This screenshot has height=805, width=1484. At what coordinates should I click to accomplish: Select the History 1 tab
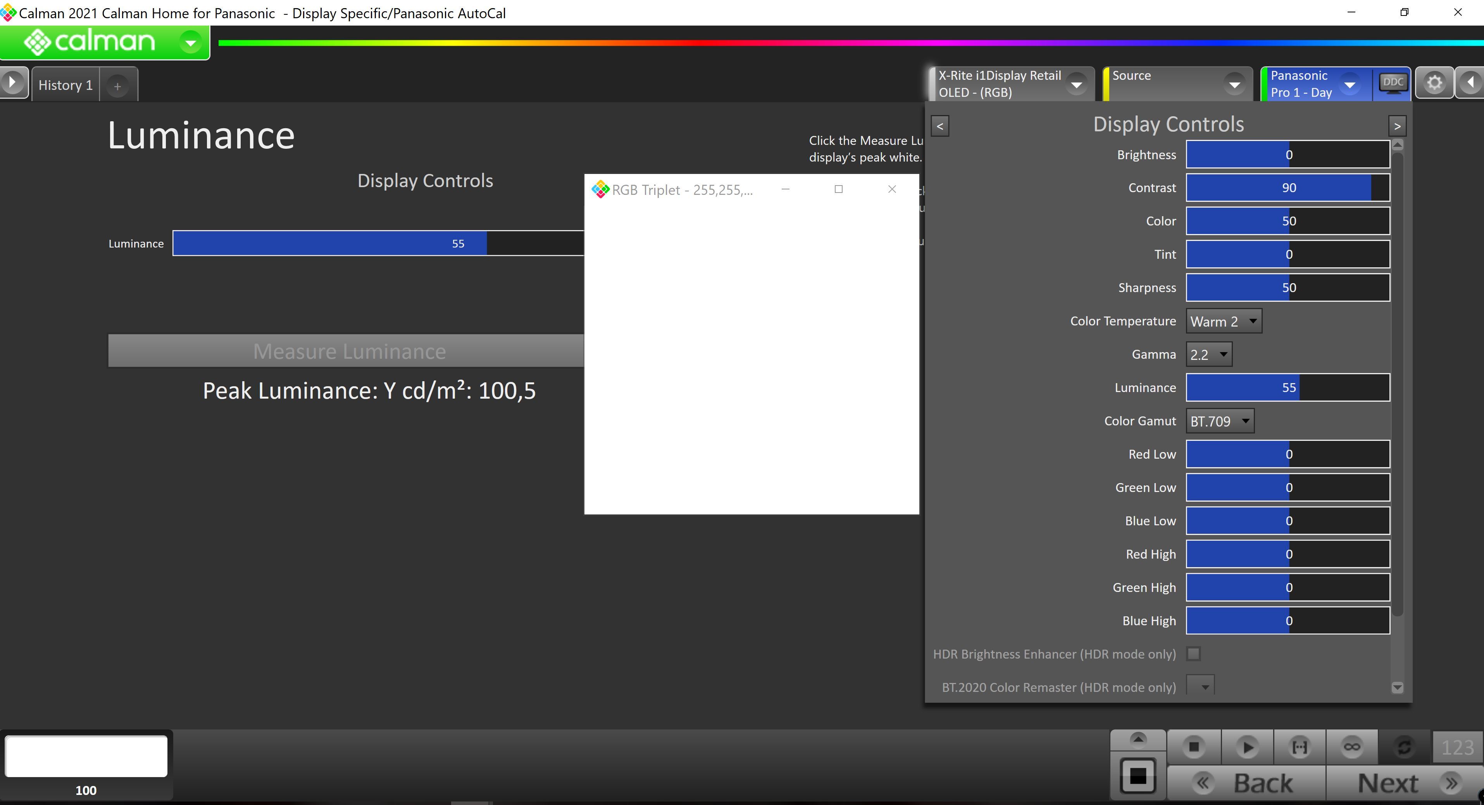[65, 85]
